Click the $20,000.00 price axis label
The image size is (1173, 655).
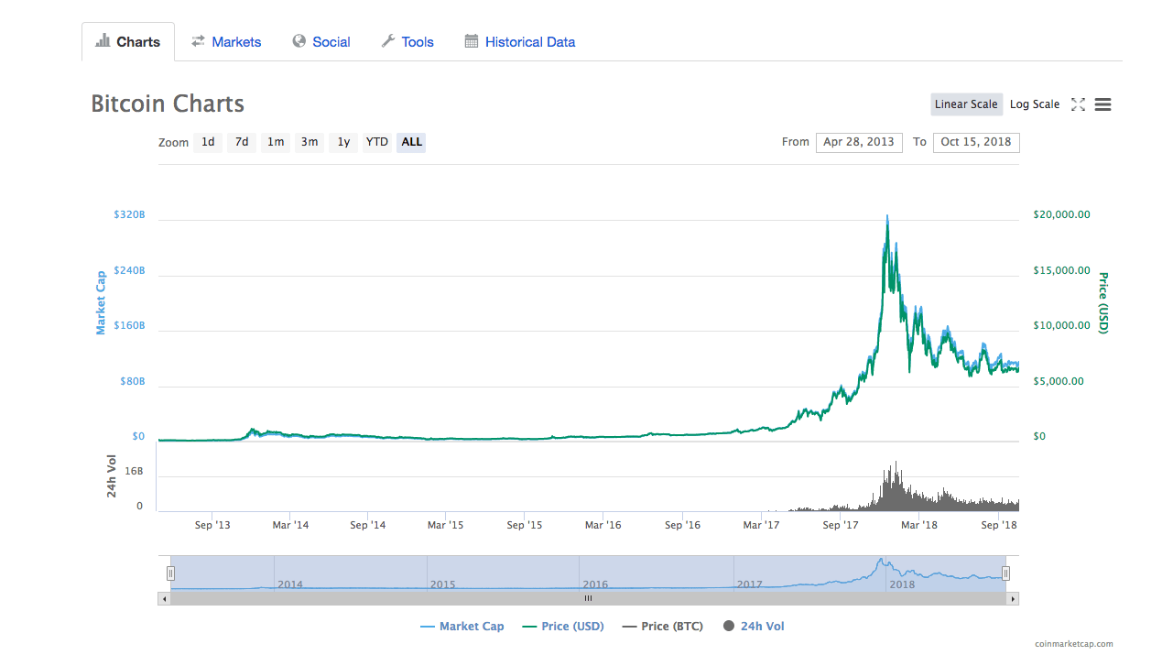pos(1061,214)
